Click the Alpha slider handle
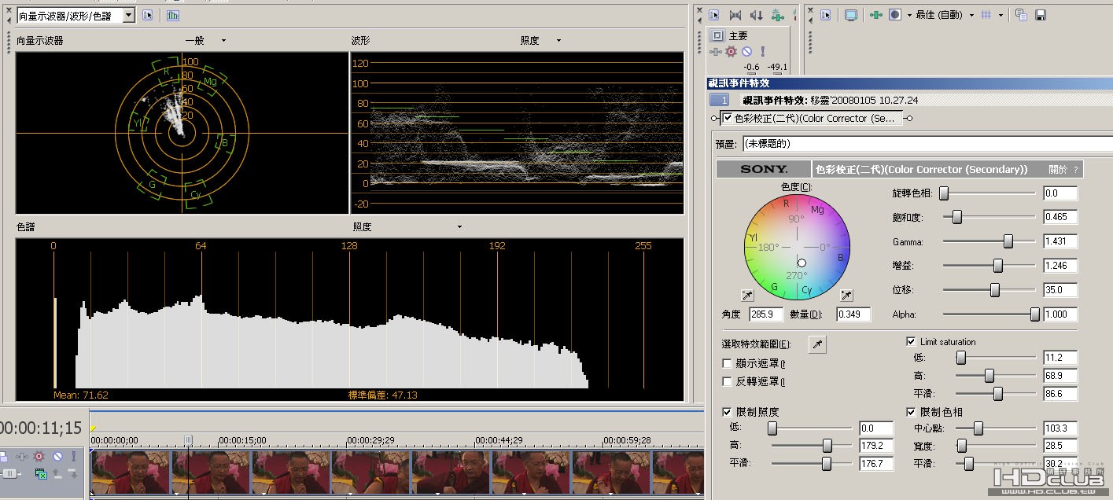This screenshot has height=500, width=1113. pyautogui.click(x=1035, y=314)
